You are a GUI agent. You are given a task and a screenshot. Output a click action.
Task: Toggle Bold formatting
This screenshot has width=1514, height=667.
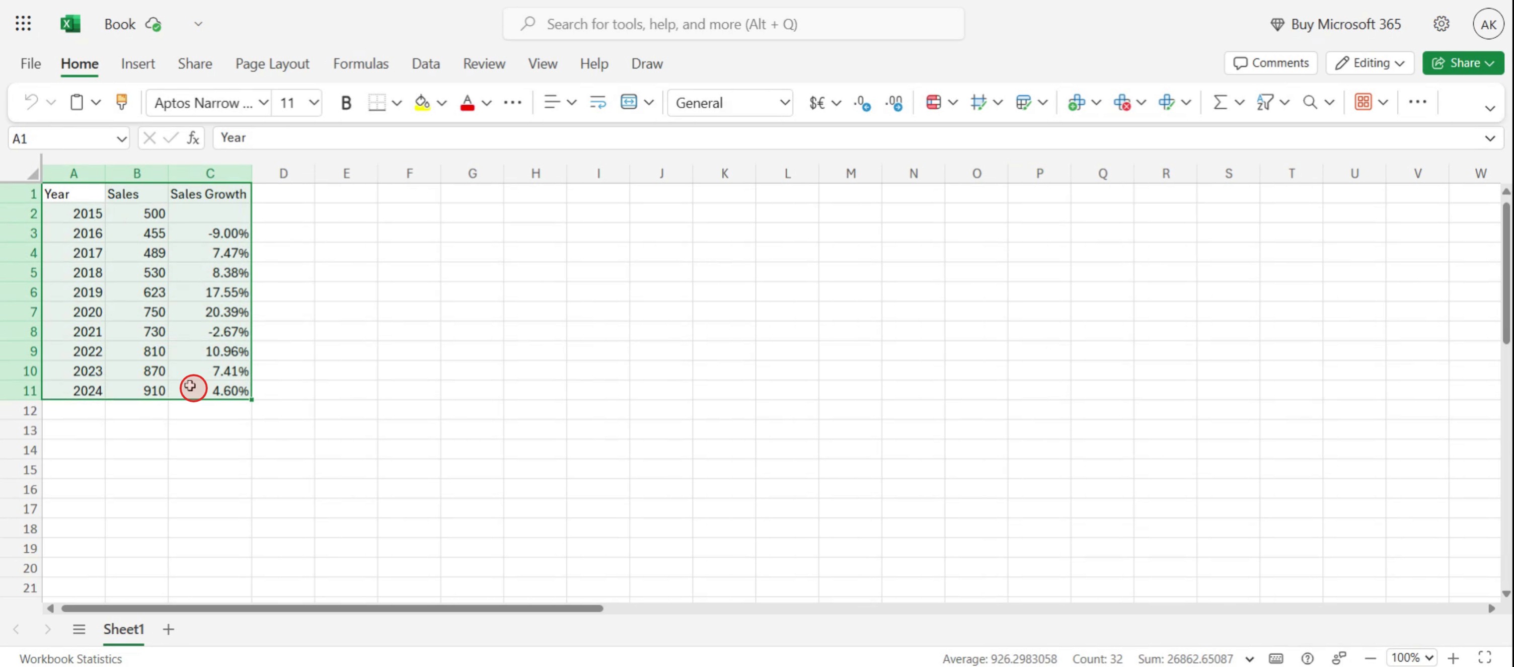click(346, 102)
